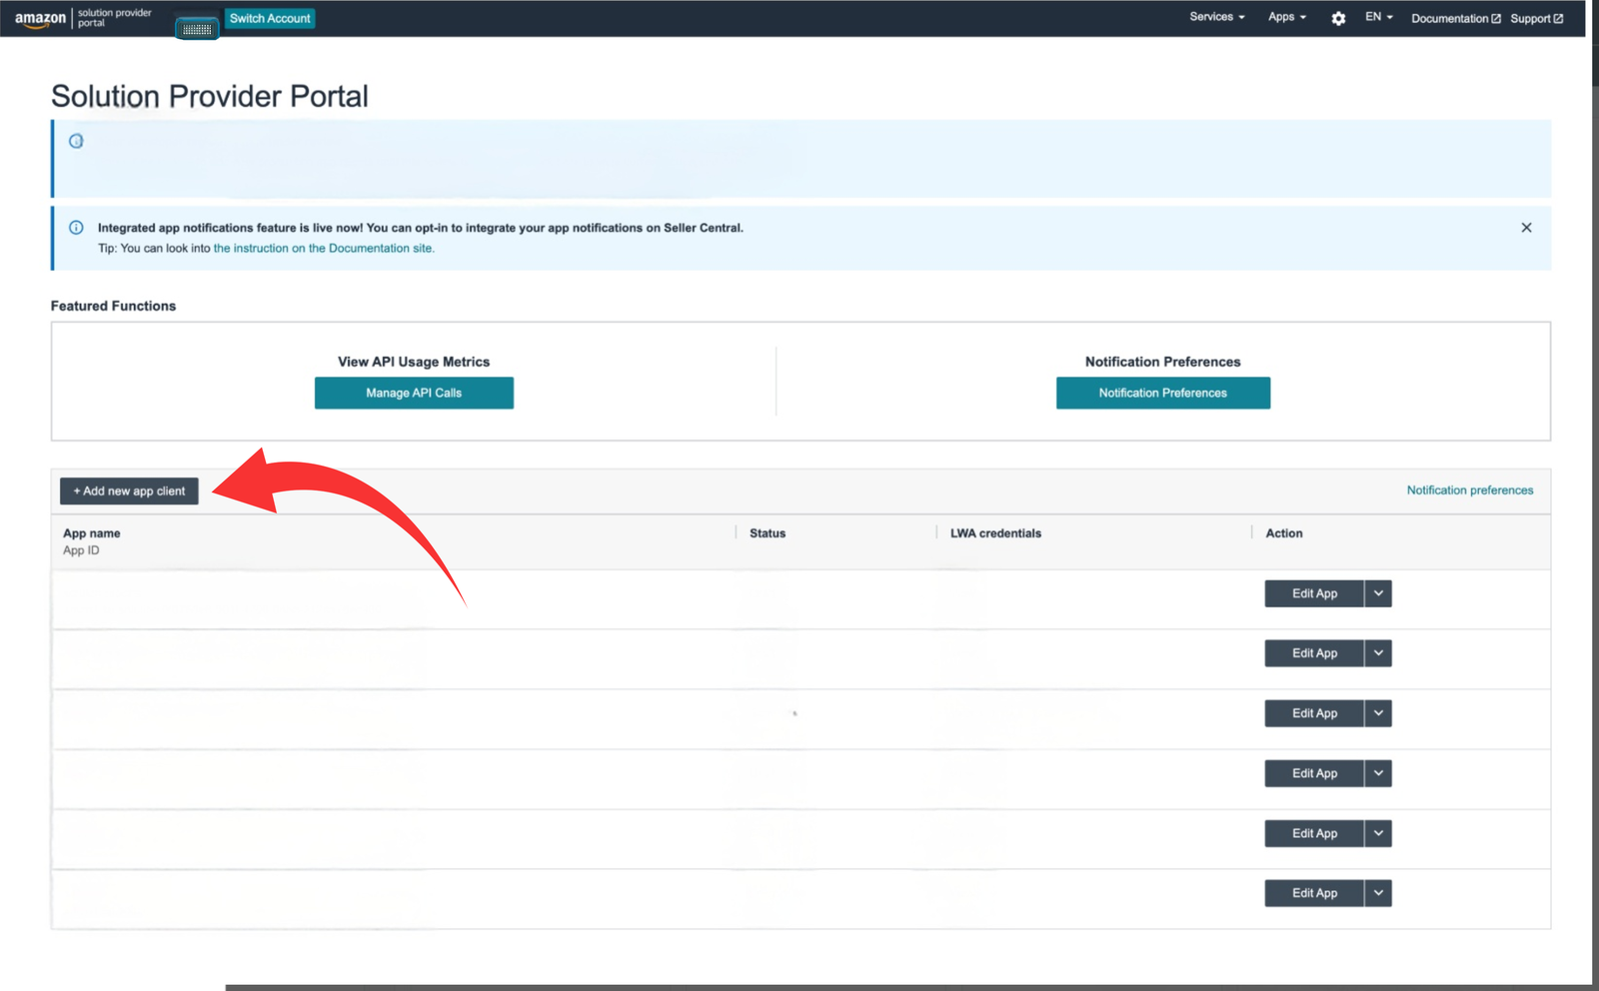Click Edit App in the fifth row
The image size is (1599, 991).
coord(1314,833)
